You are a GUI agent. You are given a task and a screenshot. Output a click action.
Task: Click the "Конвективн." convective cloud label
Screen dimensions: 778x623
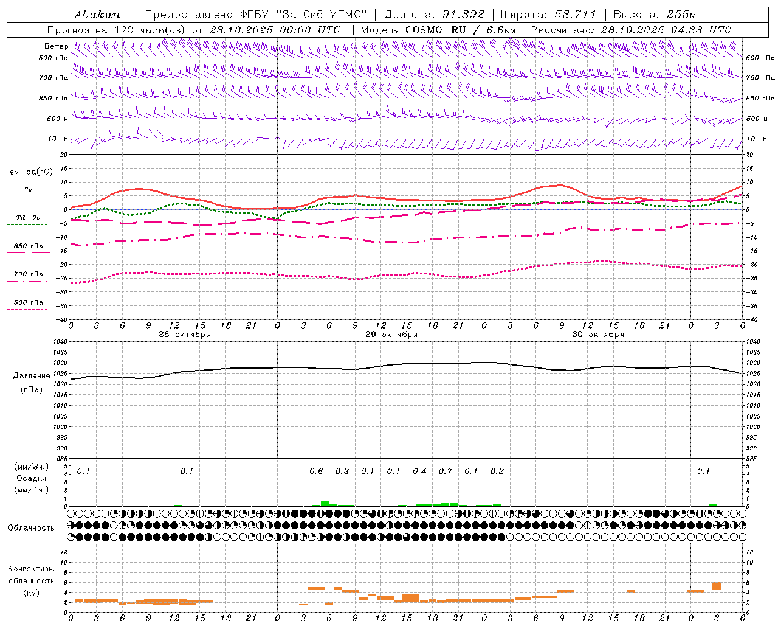tap(32, 569)
